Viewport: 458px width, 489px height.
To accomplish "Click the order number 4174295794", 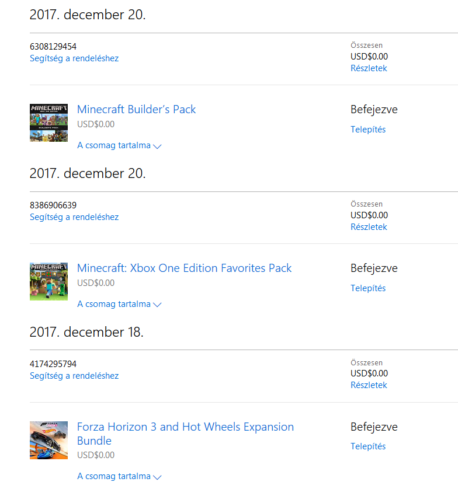I will 53,364.
